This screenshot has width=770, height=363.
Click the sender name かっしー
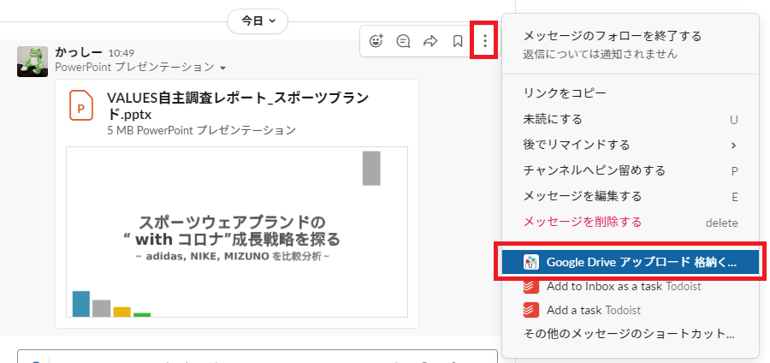[x=79, y=52]
